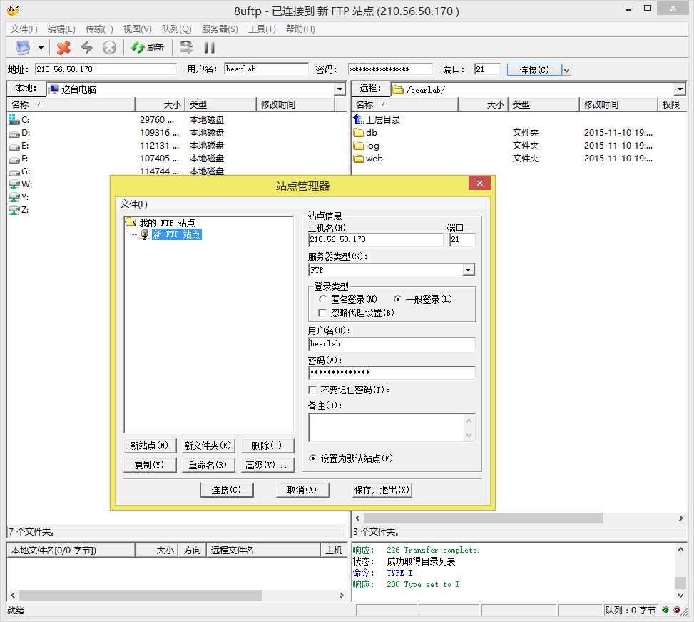Select 匿名登录 anonymous login radio button
This screenshot has height=622, width=694.
[322, 299]
